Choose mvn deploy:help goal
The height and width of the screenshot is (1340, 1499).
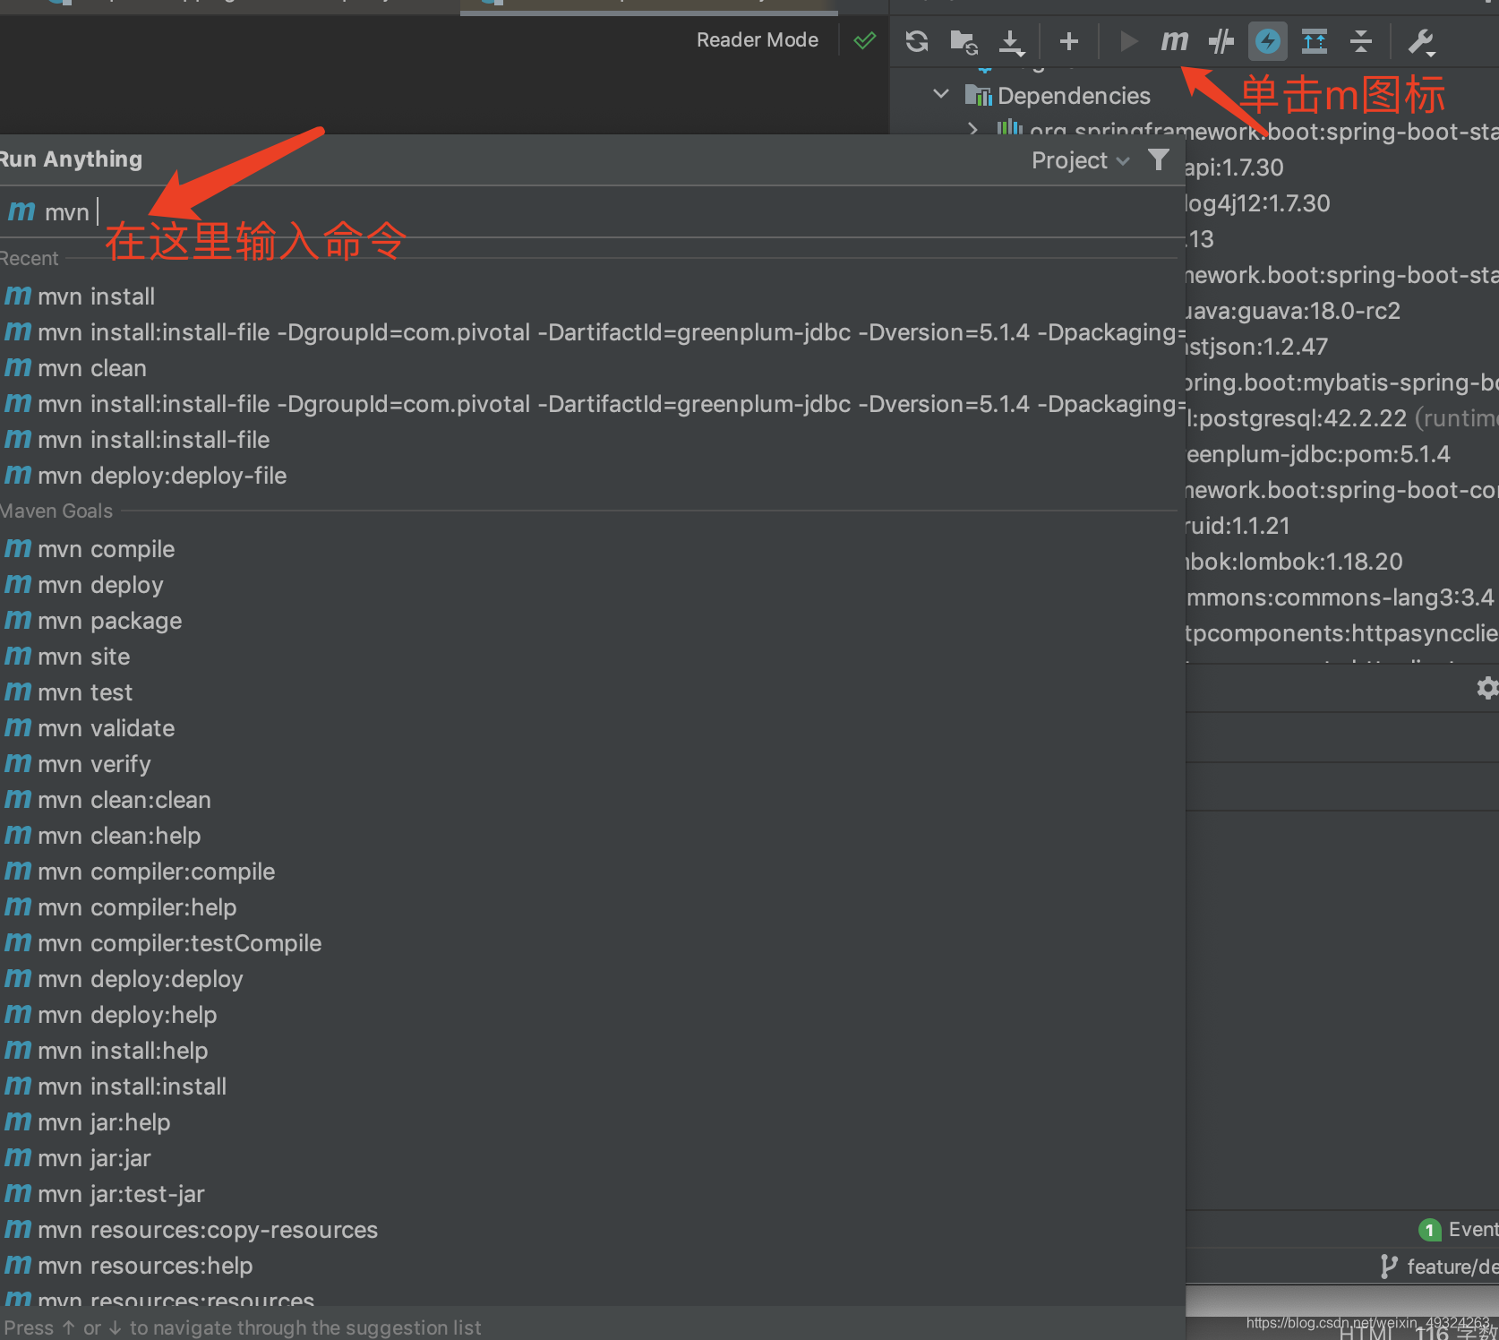[x=591, y=1015]
